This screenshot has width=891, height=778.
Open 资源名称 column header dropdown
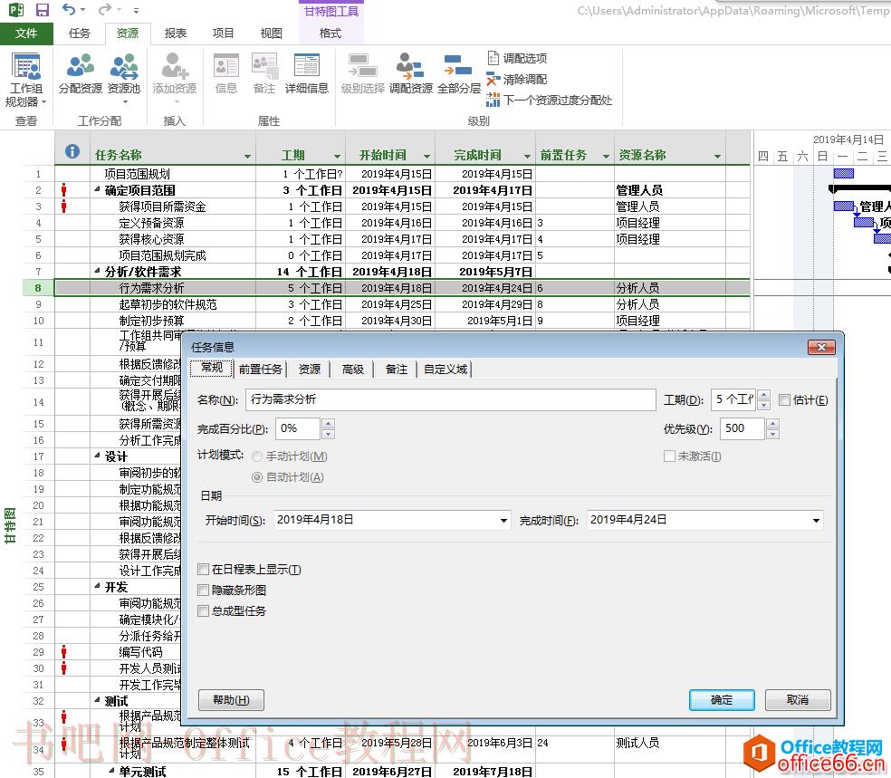[x=718, y=156]
